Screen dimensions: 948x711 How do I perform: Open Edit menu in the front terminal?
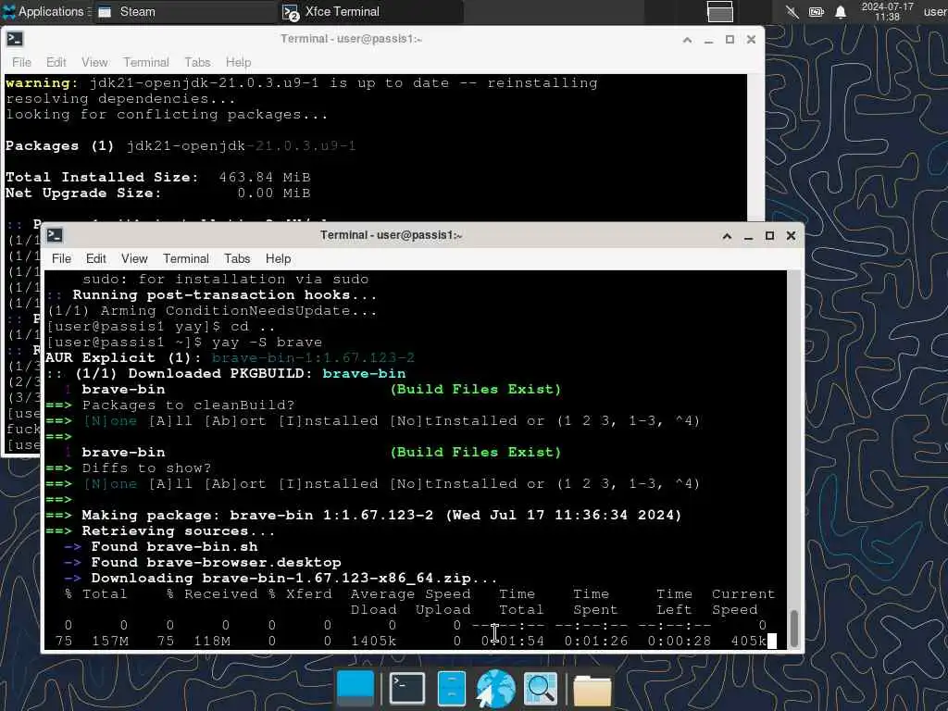pyautogui.click(x=95, y=259)
